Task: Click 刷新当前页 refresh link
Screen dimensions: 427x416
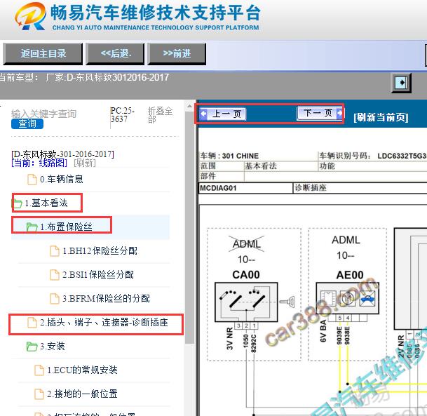Action: coord(381,117)
